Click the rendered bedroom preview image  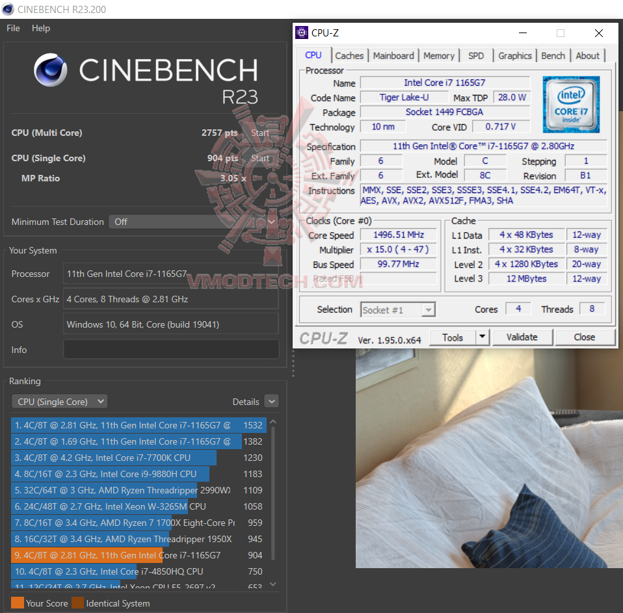click(489, 458)
